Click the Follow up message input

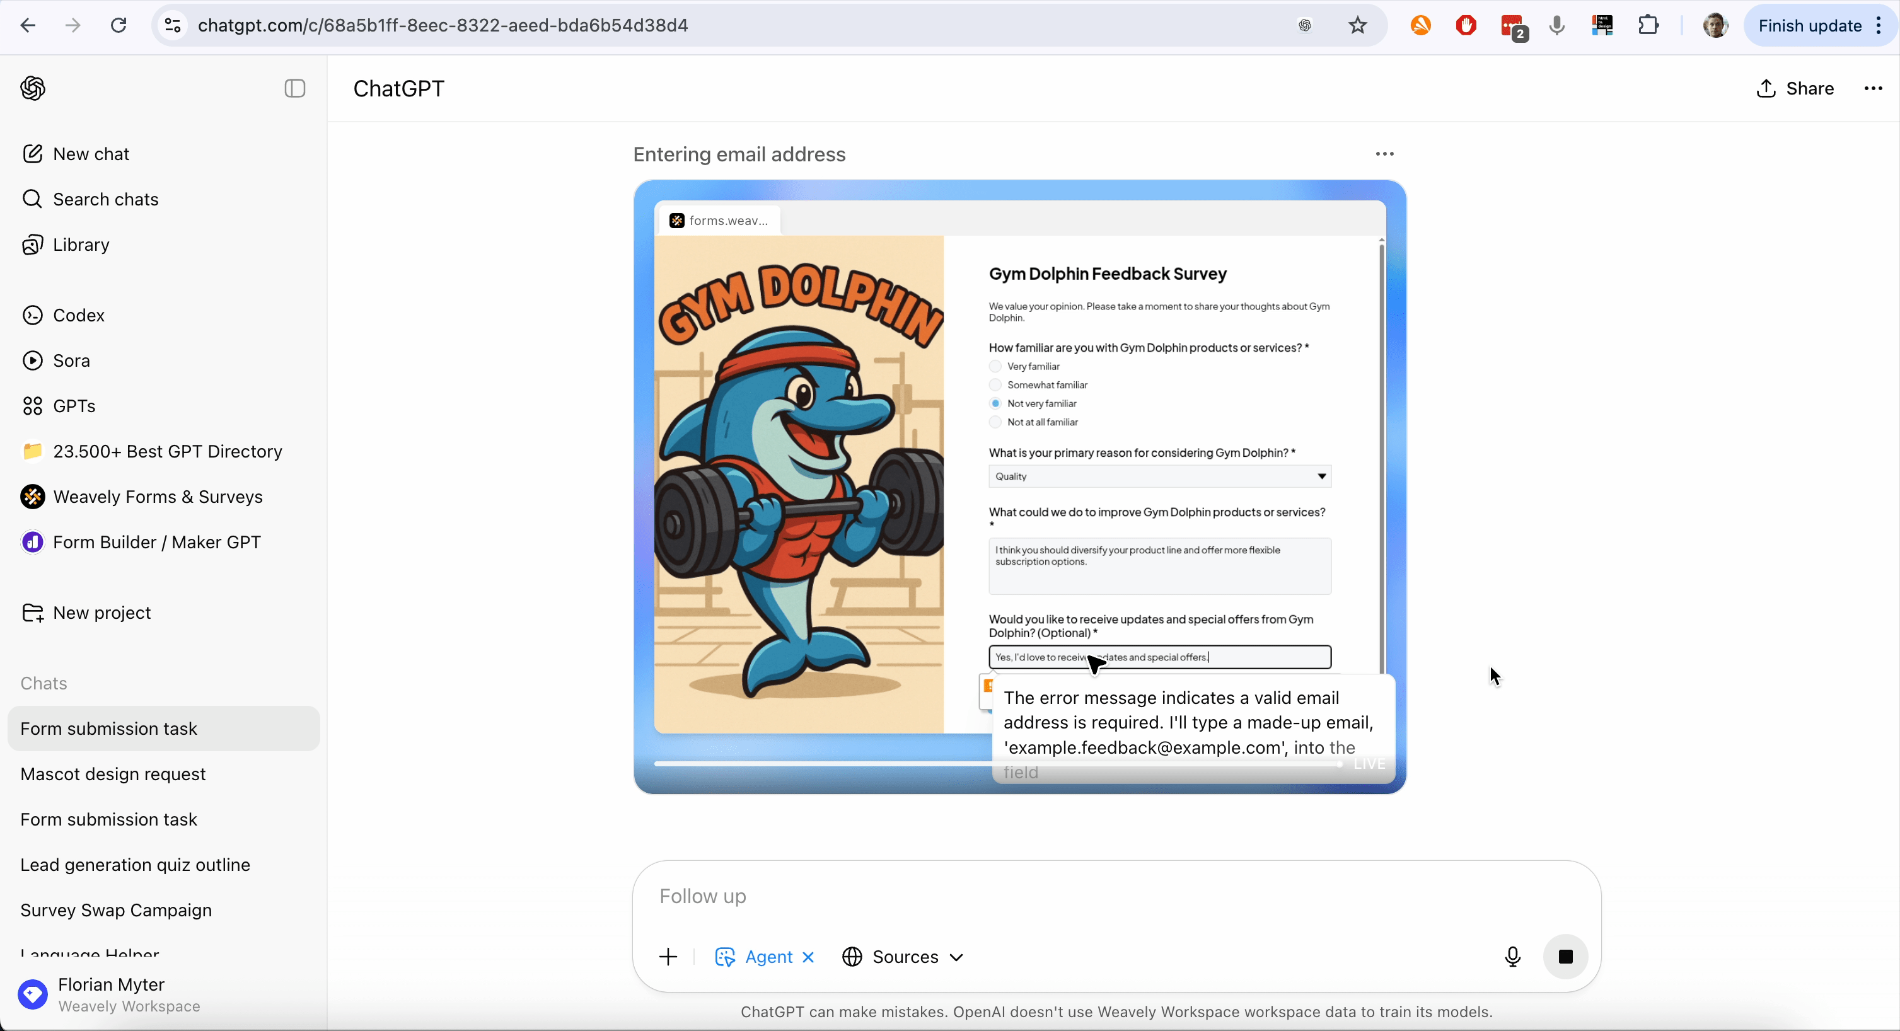tap(1116, 897)
